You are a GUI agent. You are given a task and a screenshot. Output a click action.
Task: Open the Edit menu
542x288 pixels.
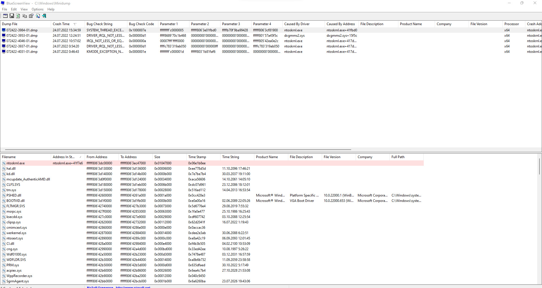[14, 9]
